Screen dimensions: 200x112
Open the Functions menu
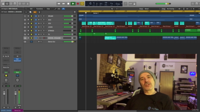[x=40, y=9]
